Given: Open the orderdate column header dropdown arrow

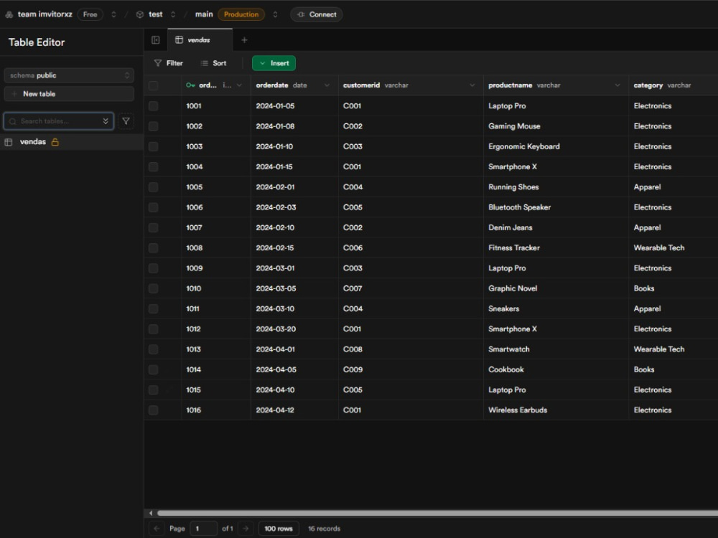Looking at the screenshot, I should pyautogui.click(x=327, y=85).
